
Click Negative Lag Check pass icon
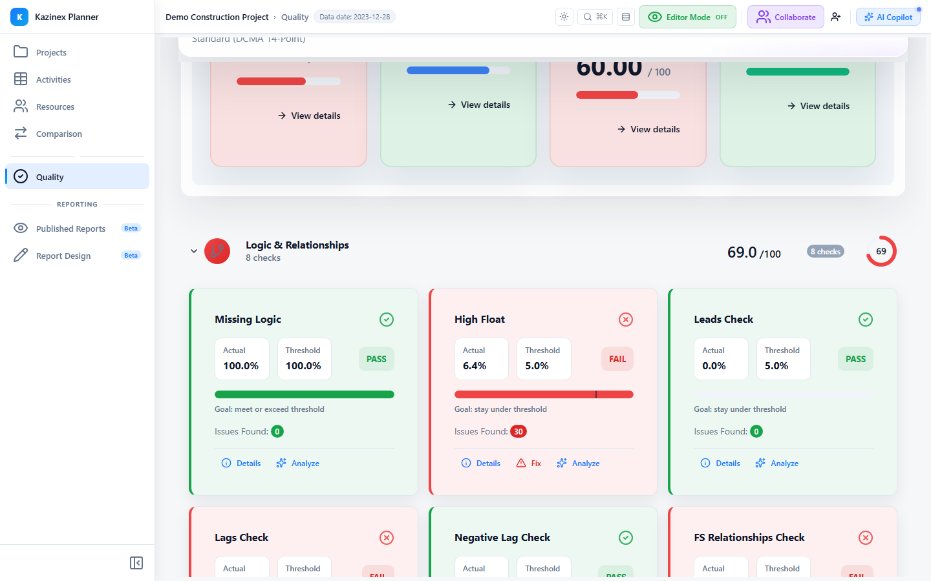[626, 538]
